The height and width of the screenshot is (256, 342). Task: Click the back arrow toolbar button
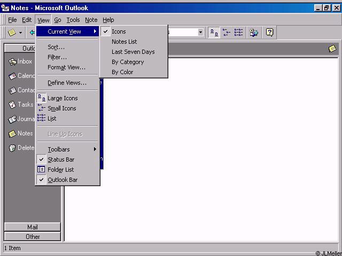coord(32,33)
